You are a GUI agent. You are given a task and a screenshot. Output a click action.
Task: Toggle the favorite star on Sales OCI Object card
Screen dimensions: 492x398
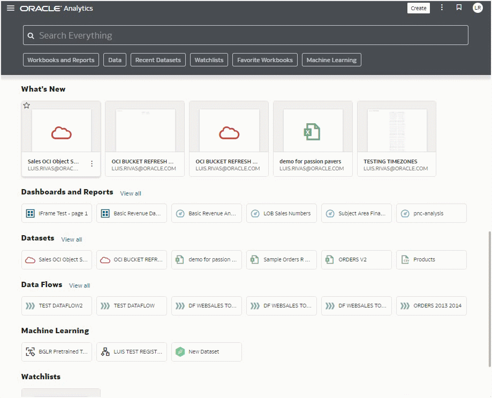[26, 106]
